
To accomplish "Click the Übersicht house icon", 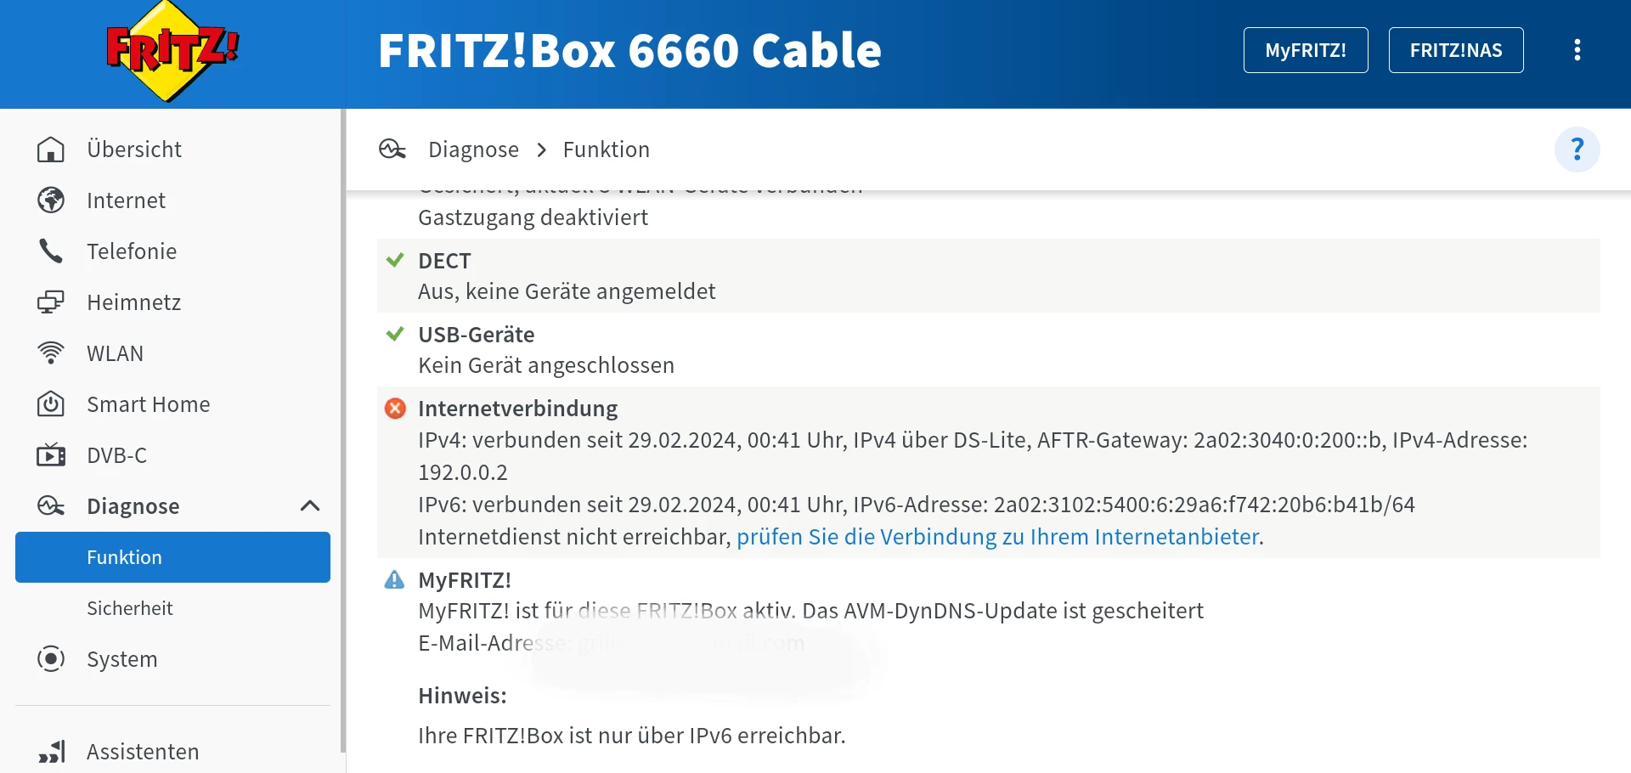I will [51, 150].
